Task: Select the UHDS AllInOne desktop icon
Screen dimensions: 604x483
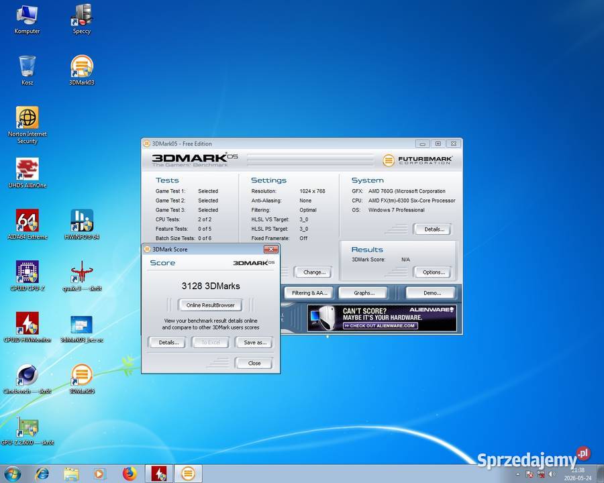Action: click(27, 173)
